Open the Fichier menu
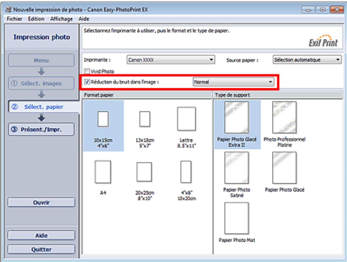Image resolution: width=347 pixels, height=262 pixels. tap(14, 19)
